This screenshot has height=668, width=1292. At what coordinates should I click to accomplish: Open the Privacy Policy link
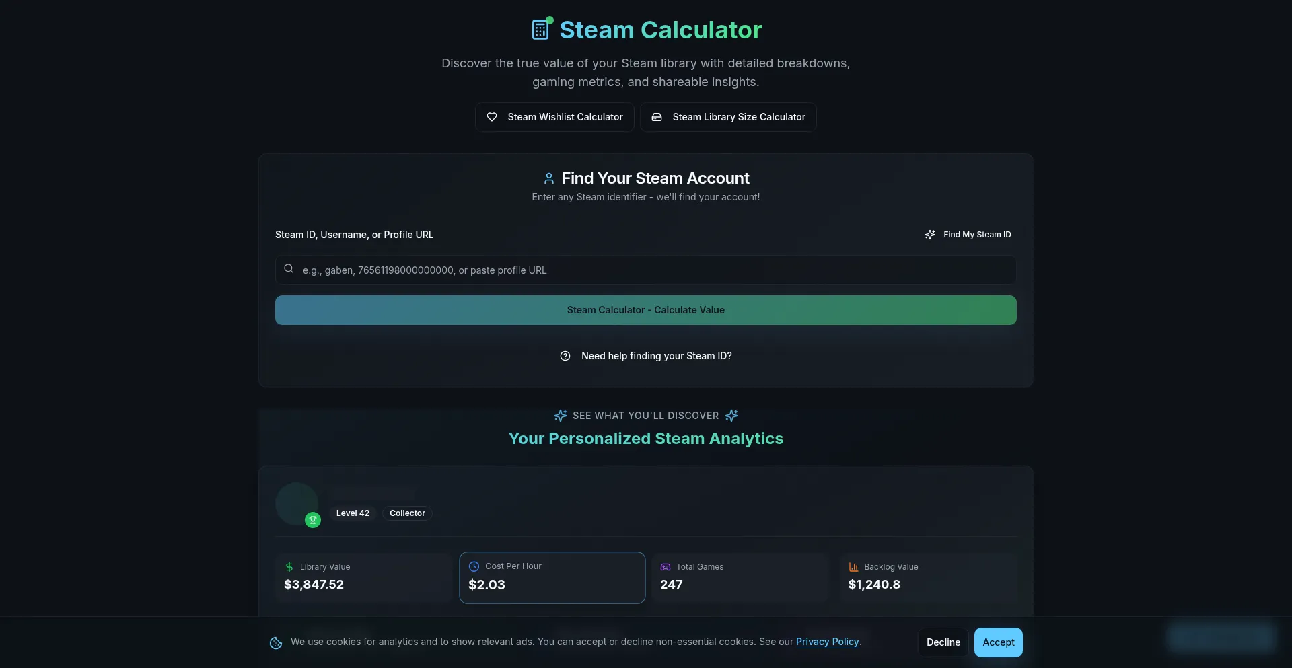827,642
